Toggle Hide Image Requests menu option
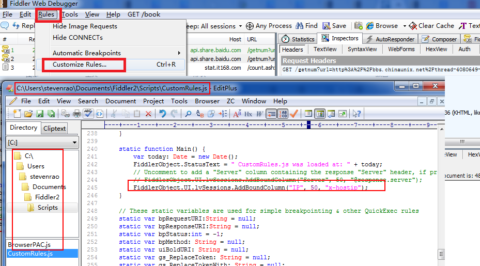The image size is (480, 266). (85, 26)
